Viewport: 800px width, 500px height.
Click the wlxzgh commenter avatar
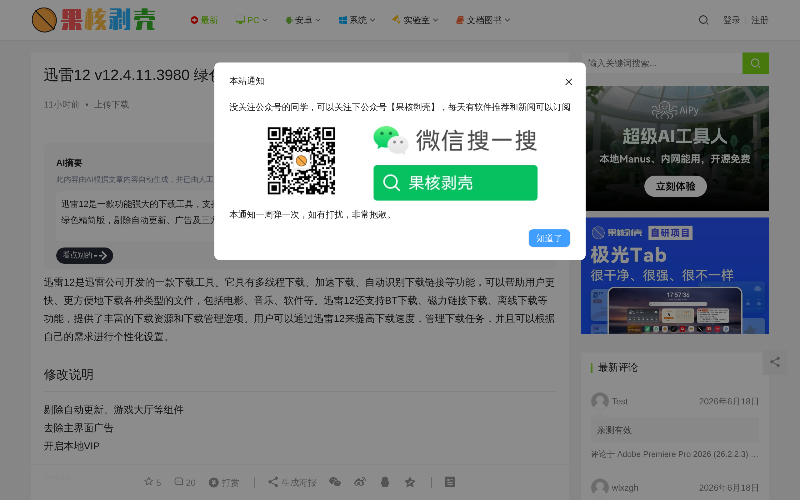tap(600, 487)
